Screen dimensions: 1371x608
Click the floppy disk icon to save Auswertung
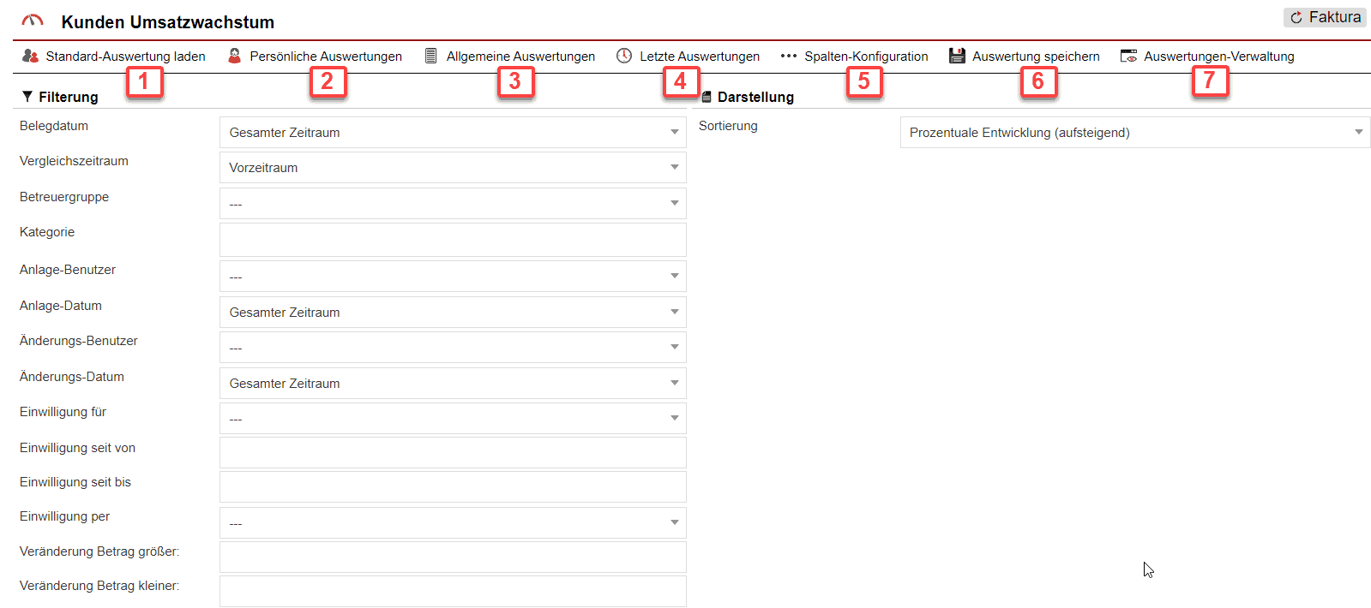tap(957, 57)
